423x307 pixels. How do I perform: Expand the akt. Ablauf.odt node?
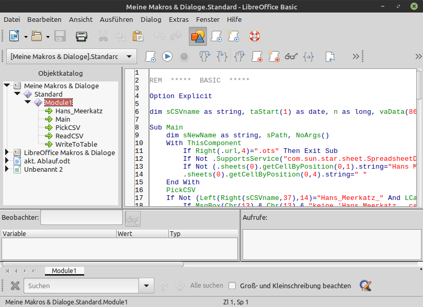(7, 161)
